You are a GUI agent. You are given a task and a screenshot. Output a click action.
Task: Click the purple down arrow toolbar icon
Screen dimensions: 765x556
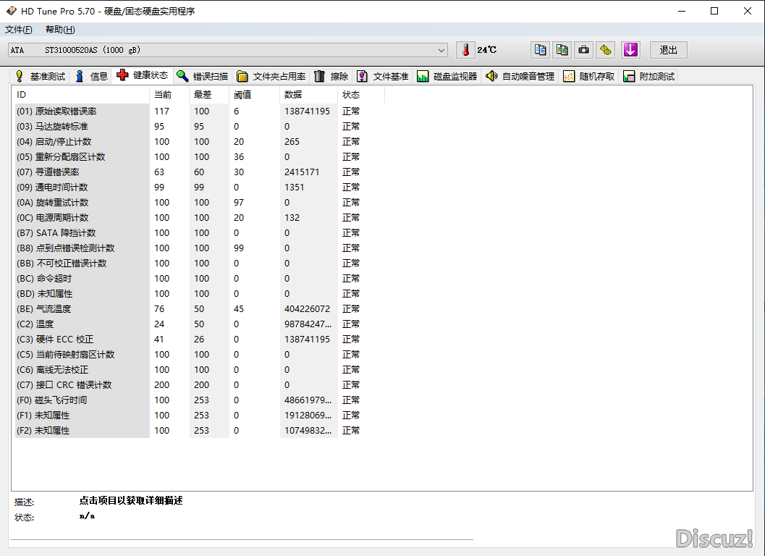point(630,50)
